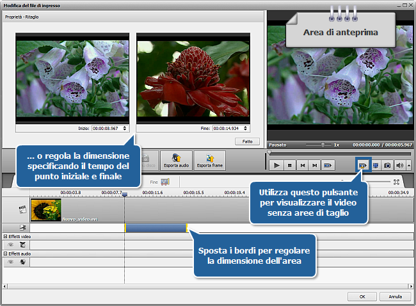Jump to the previous frame
Image resolution: width=416 pixels, height=306 pixels.
point(302,165)
